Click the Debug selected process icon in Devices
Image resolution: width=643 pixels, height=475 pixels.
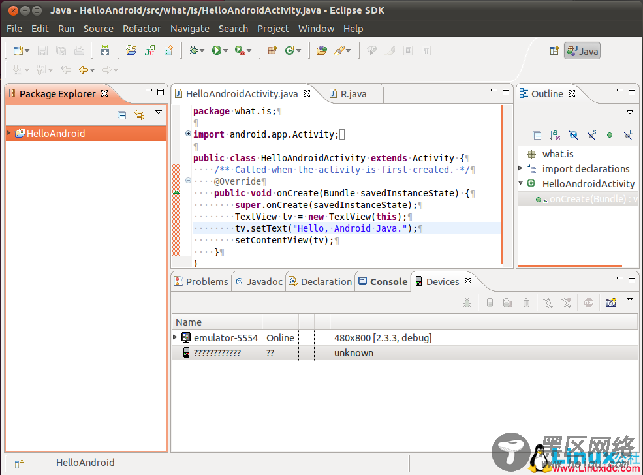(x=467, y=303)
